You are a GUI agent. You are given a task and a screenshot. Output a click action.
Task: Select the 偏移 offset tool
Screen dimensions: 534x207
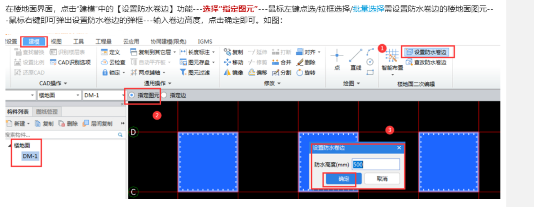click(x=257, y=72)
